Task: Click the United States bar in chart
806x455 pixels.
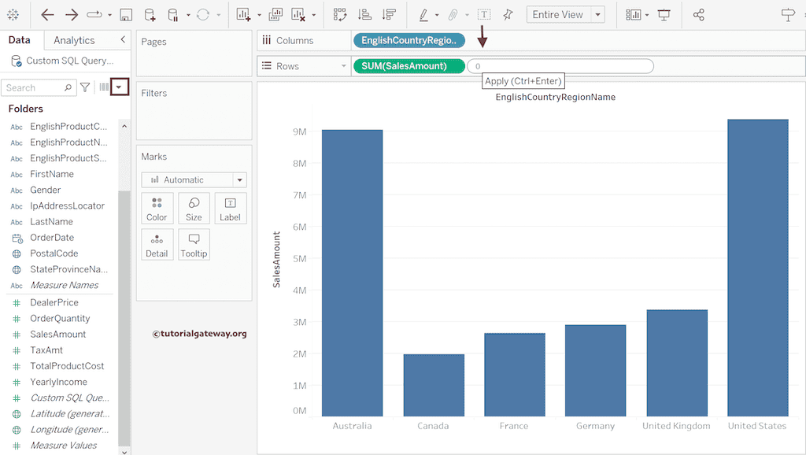Action: [x=757, y=268]
